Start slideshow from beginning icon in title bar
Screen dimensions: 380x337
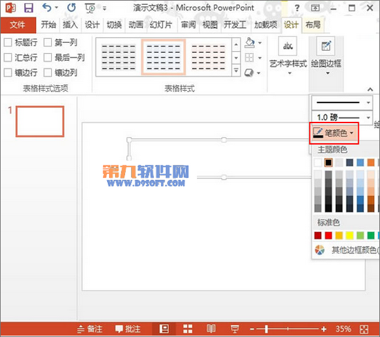coord(91,8)
